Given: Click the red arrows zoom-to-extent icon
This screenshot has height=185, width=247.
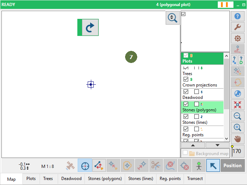Looking at the screenshot, I should 237,105.
